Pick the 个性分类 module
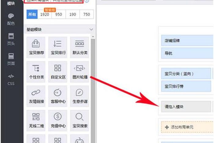The image size is (214, 143). tap(36, 72)
